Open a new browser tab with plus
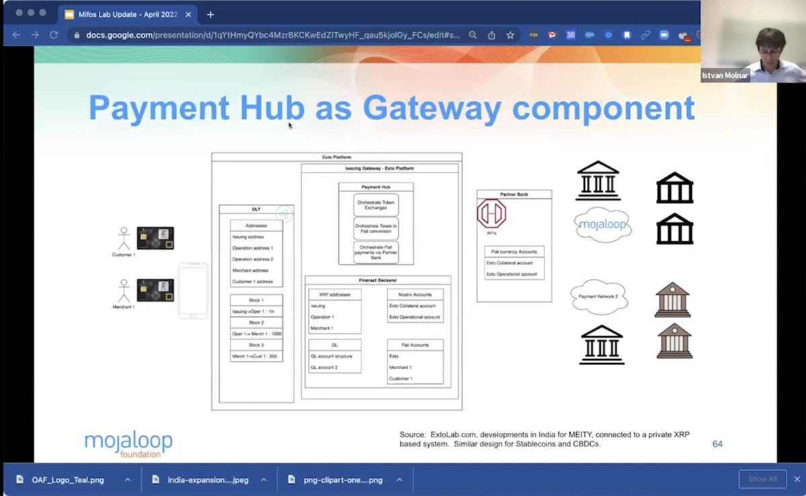806x496 pixels. pyautogui.click(x=210, y=14)
